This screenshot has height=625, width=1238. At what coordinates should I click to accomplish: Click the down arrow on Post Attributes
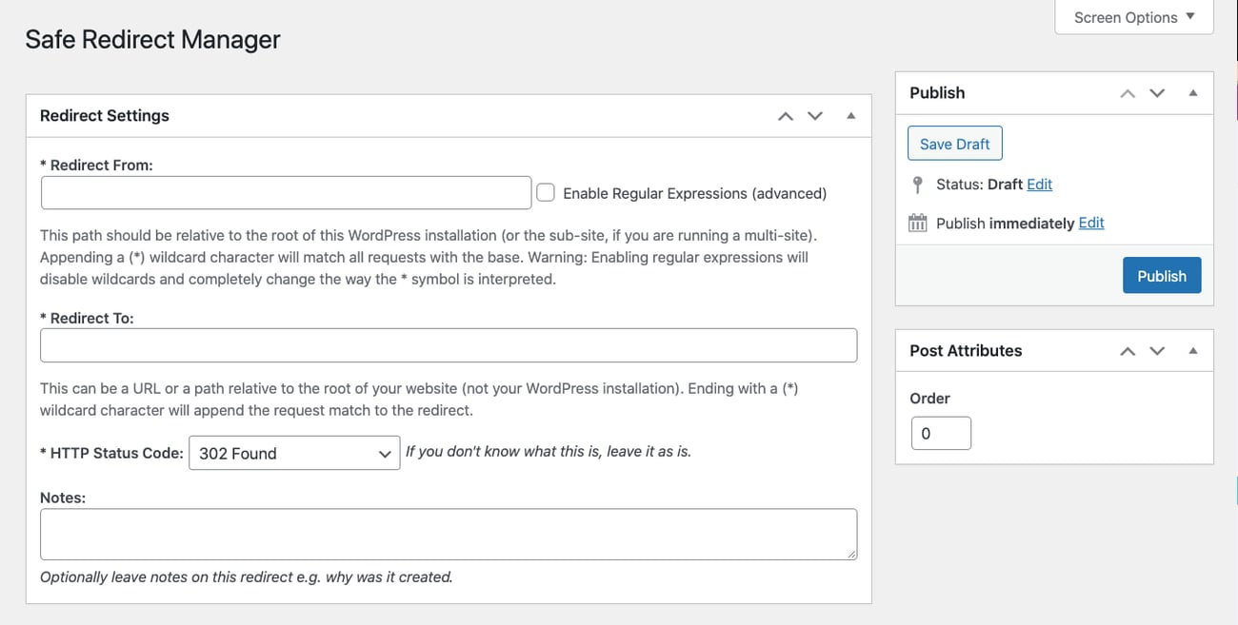[1157, 350]
